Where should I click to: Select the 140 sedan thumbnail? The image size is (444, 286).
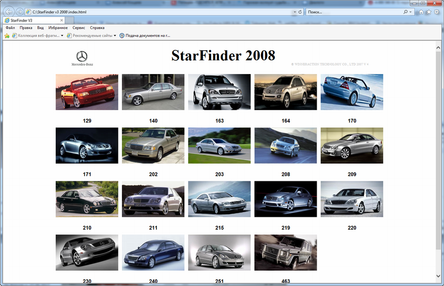(153, 92)
